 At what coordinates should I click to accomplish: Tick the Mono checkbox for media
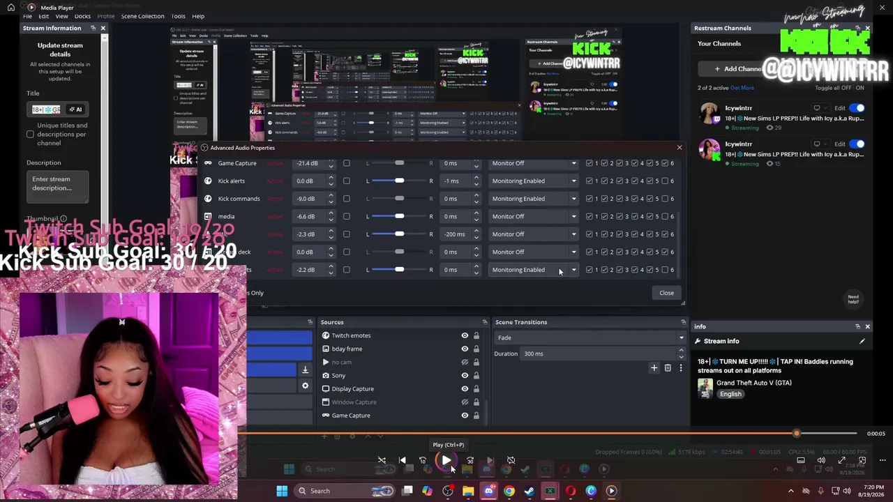click(x=347, y=216)
